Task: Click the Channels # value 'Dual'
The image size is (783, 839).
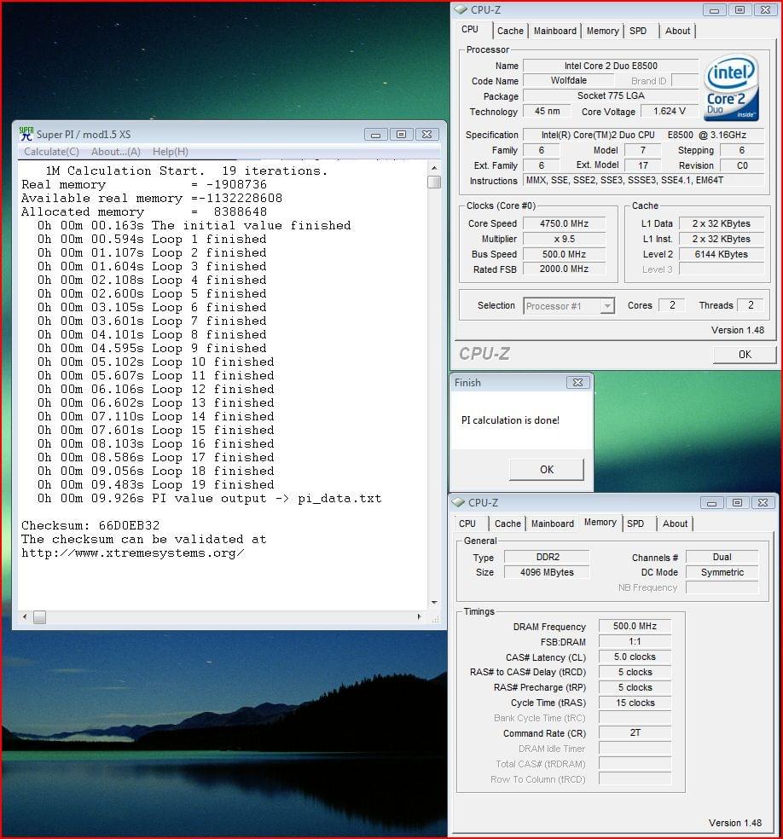Action: (x=722, y=557)
